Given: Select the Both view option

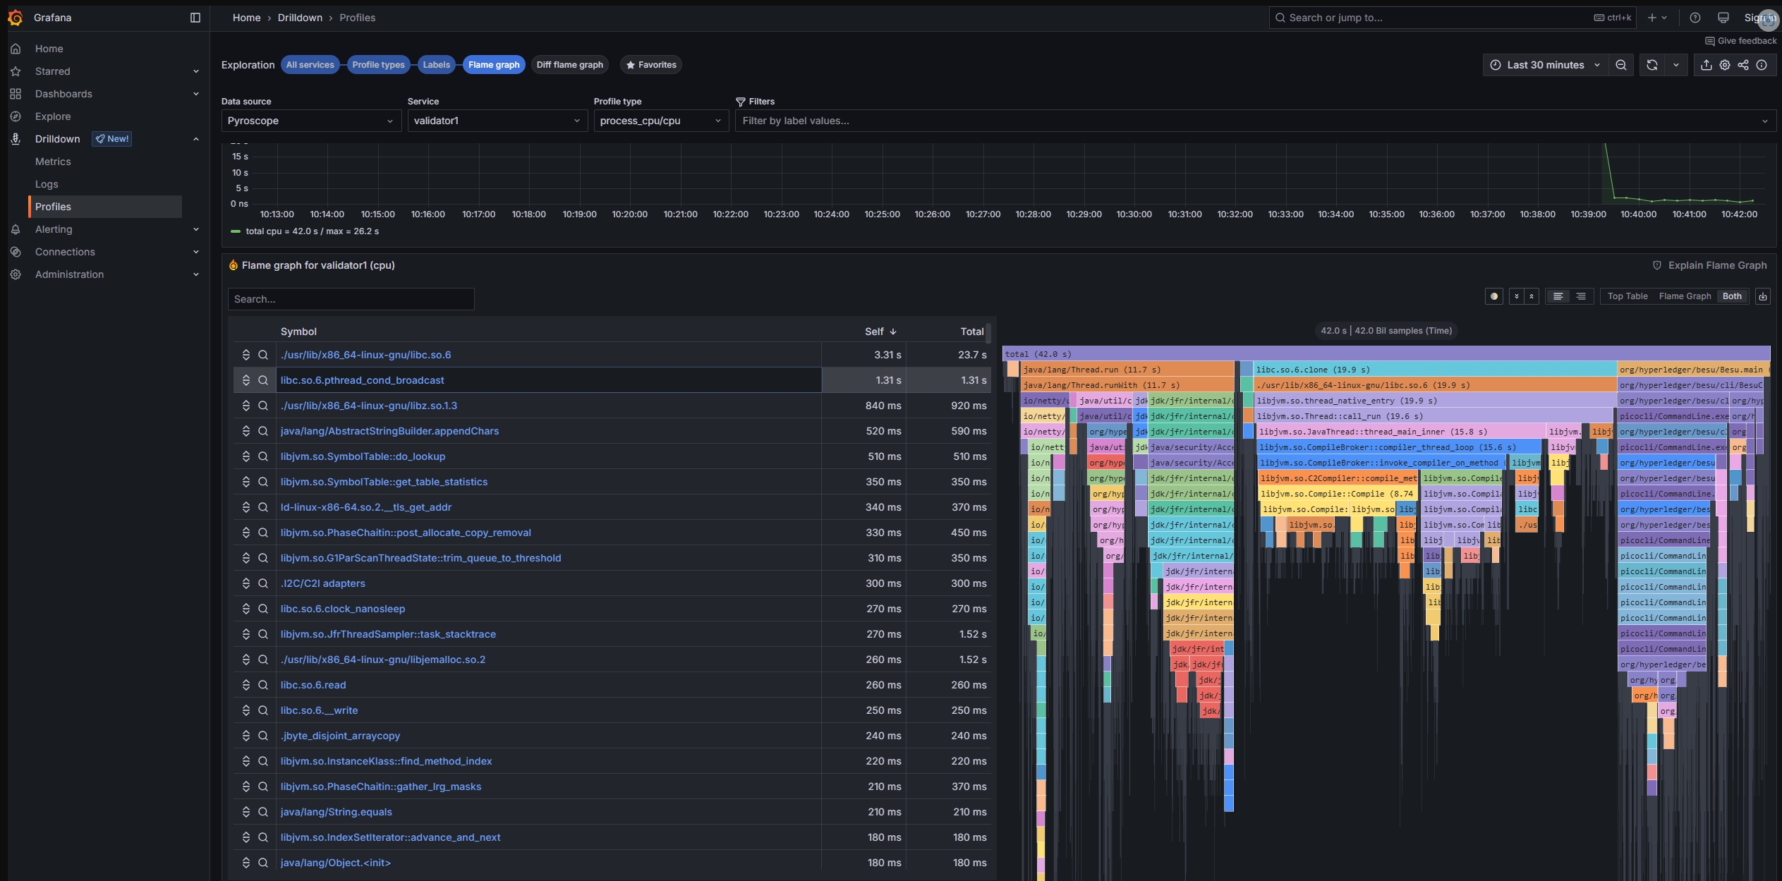Looking at the screenshot, I should (1732, 296).
